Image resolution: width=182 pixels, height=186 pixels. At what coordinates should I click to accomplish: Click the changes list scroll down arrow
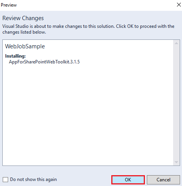pyautogui.click(x=176, y=162)
